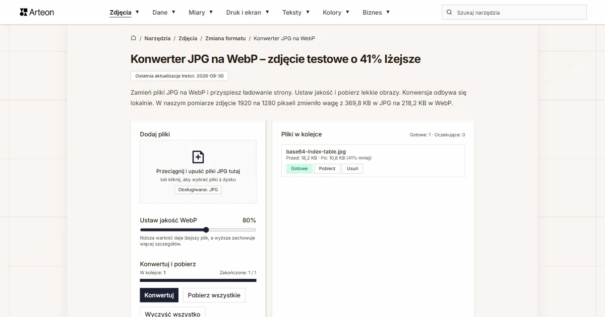Expand the Miary dropdown arrow
The height and width of the screenshot is (317, 605).
pyautogui.click(x=211, y=12)
